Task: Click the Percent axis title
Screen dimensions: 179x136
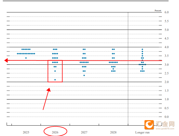Action: point(158,10)
